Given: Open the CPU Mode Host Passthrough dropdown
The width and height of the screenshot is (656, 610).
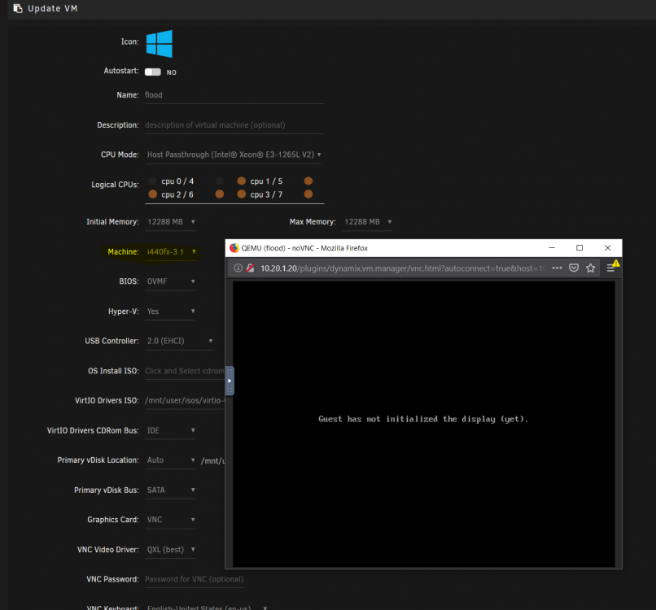Looking at the screenshot, I should [234, 155].
